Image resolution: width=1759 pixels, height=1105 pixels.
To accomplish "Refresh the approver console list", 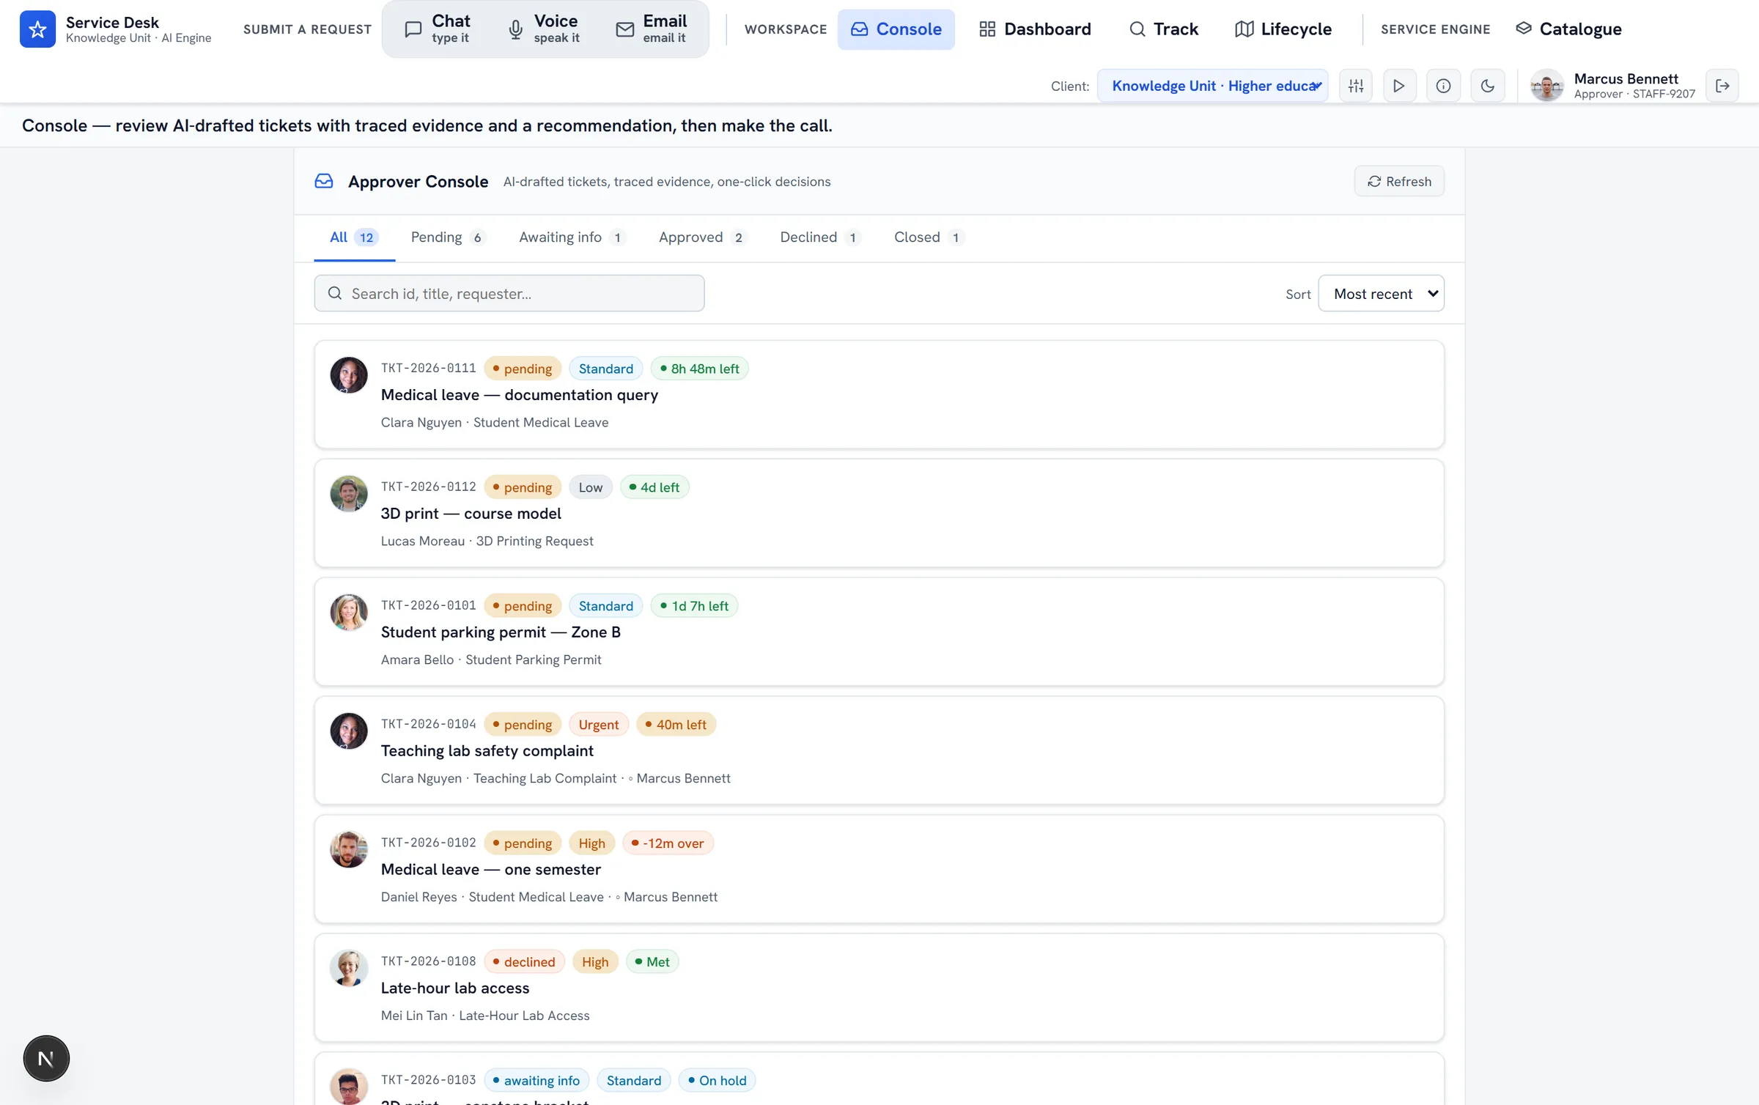I will [1399, 181].
